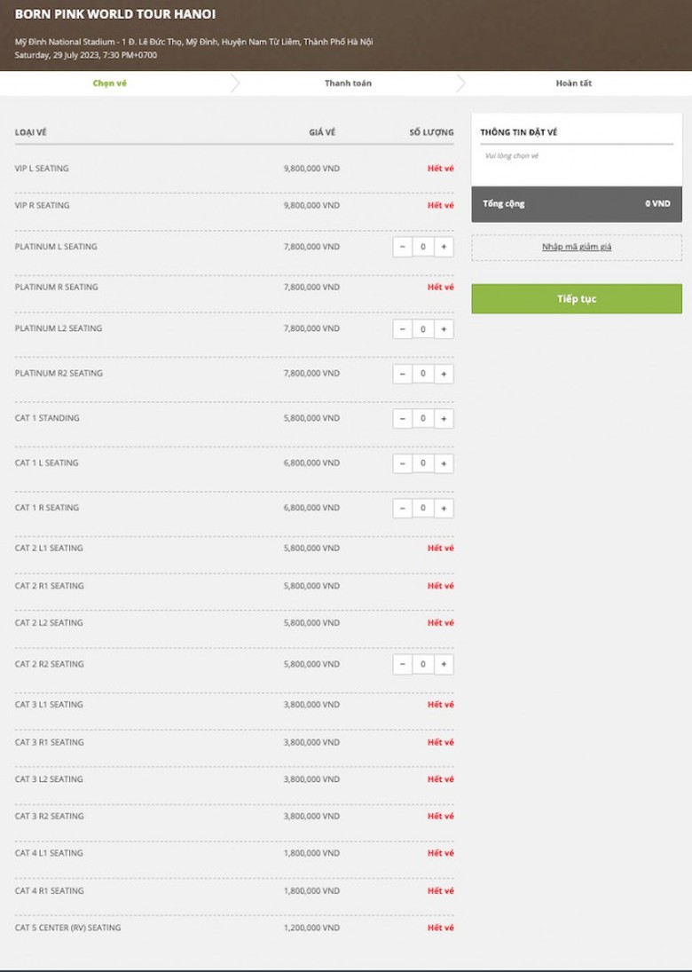Decrease CAT 1 STANDING quantity
This screenshot has width=692, height=972.
pos(402,418)
